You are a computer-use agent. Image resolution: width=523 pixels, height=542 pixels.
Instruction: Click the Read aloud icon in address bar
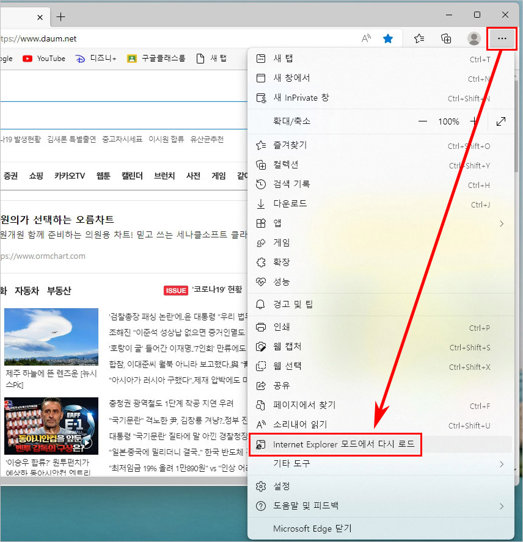365,38
